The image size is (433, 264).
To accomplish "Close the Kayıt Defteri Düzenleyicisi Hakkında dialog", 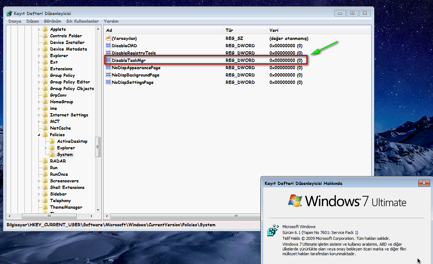I will (x=424, y=183).
